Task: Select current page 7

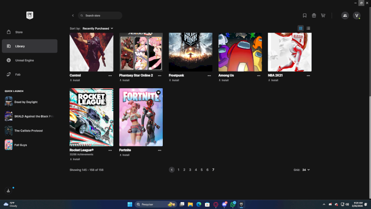Action: pyautogui.click(x=213, y=170)
